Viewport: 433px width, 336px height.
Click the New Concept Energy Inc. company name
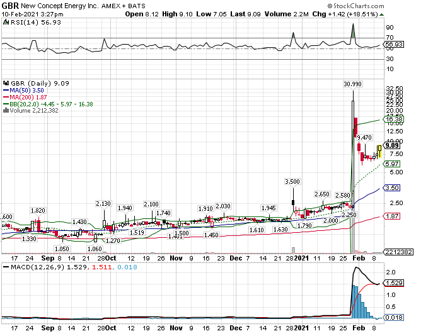click(60, 6)
